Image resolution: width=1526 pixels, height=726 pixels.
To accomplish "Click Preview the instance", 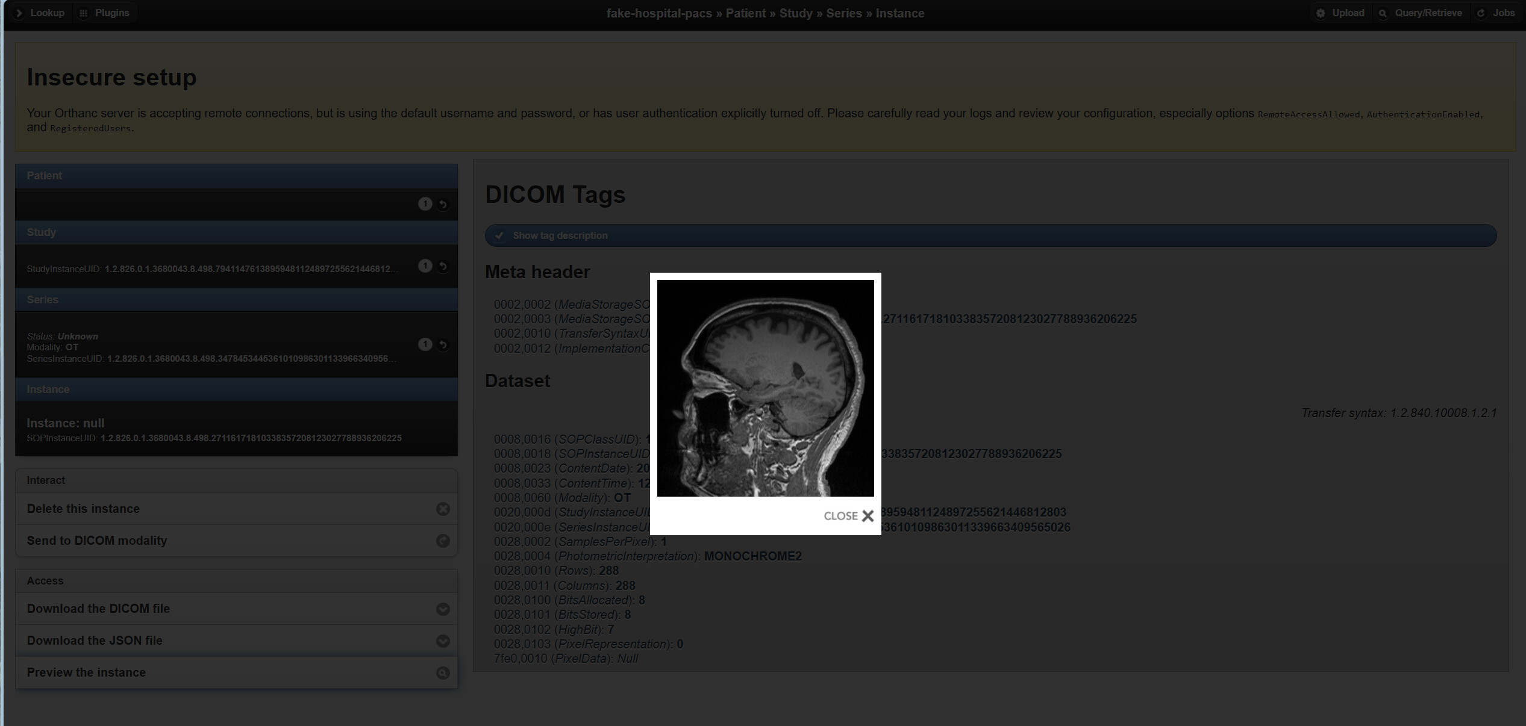I will click(x=236, y=672).
